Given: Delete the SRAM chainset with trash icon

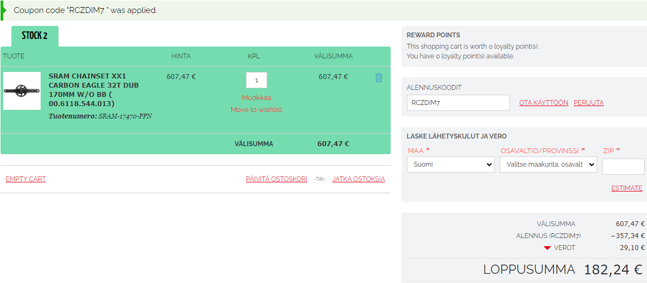Looking at the screenshot, I should [x=379, y=78].
